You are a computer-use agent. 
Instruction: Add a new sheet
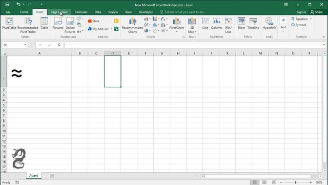(52, 176)
